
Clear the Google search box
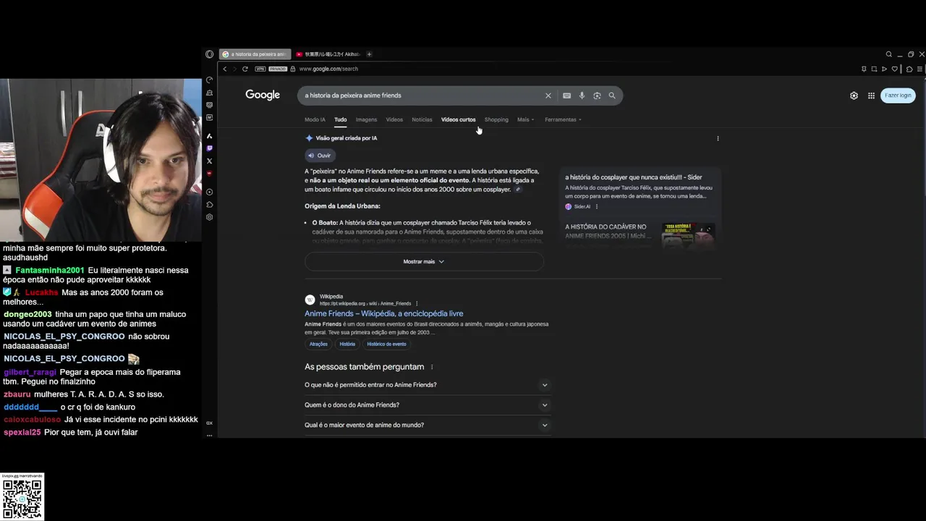(548, 96)
